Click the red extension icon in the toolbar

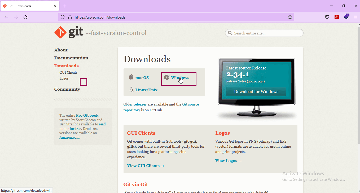pyautogui.click(x=337, y=17)
